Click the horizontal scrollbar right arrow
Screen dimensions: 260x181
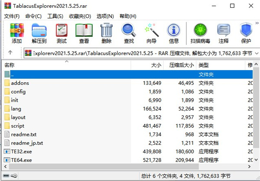250,166
